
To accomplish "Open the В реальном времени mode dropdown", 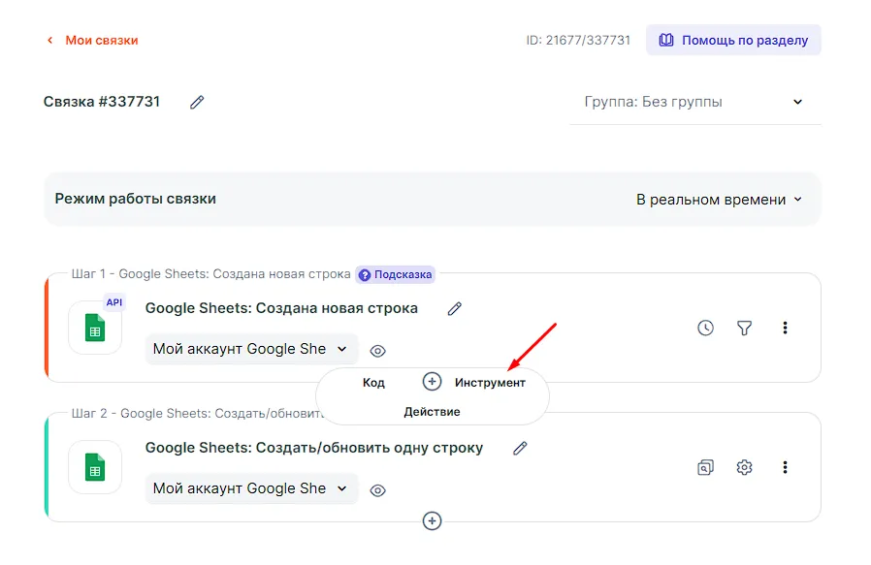I will (719, 200).
